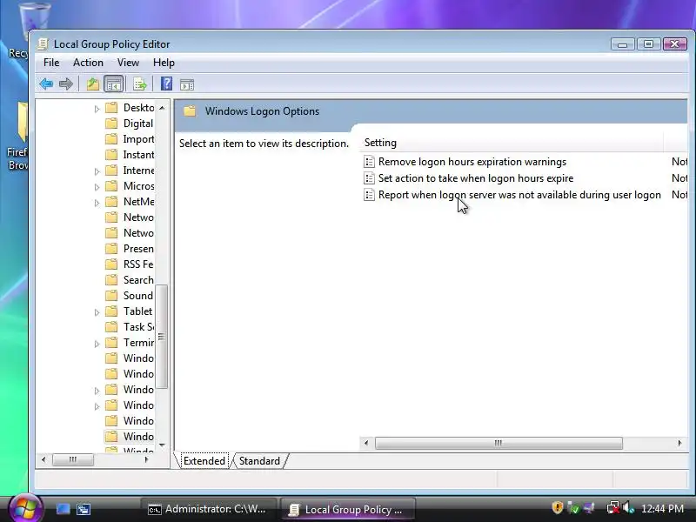Viewport: 696px width, 522px height.
Task: Switch to Administrator command prompt taskbar button
Action: tap(208, 509)
